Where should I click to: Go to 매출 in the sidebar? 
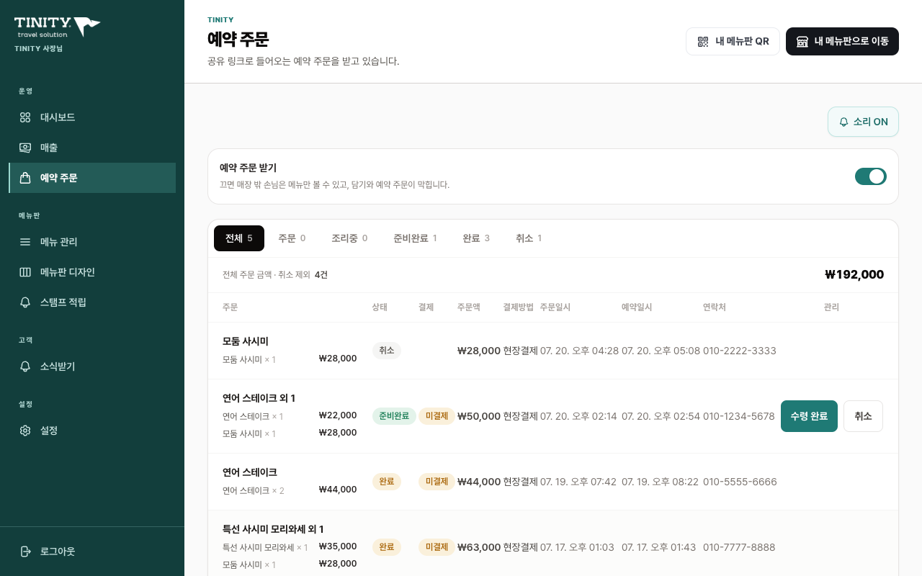click(92, 148)
